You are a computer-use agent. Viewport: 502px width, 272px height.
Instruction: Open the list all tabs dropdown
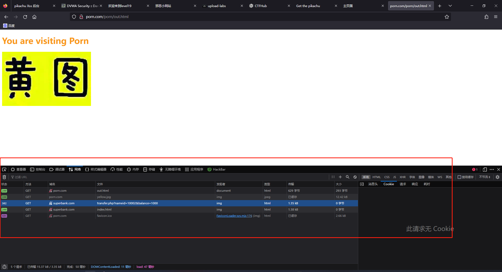tap(450, 6)
